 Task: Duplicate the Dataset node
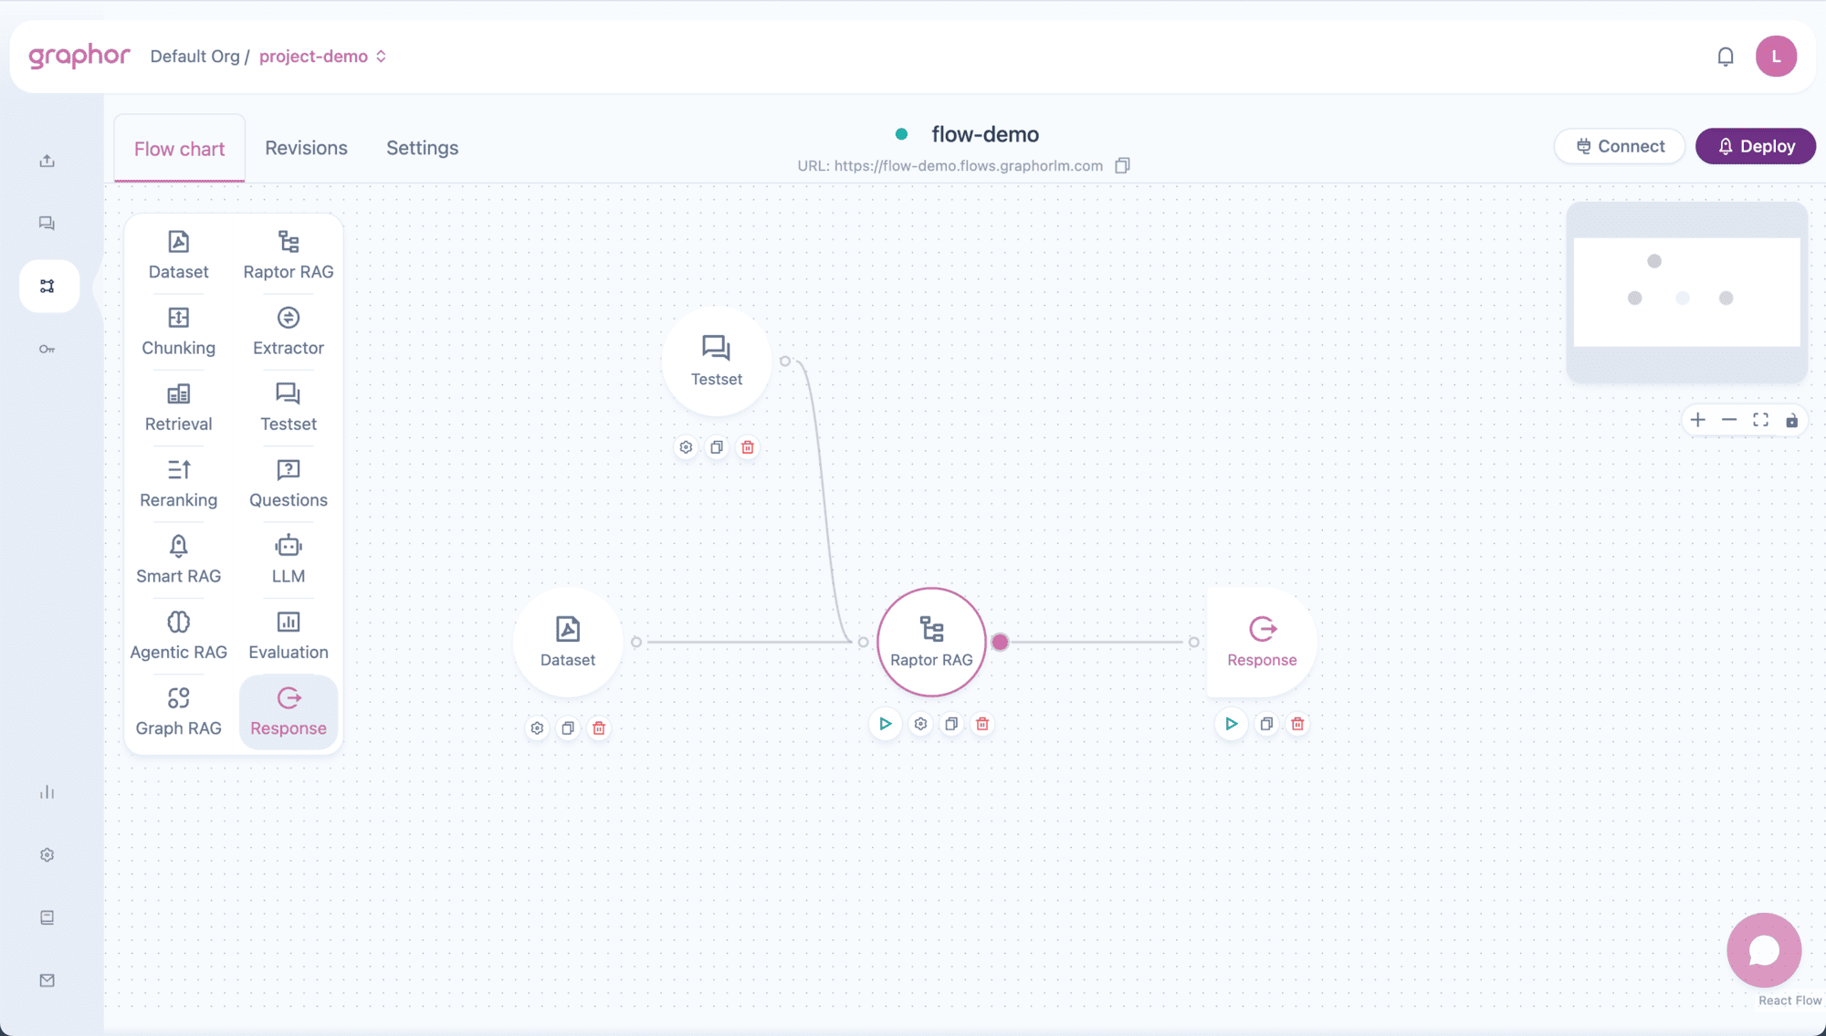click(568, 727)
